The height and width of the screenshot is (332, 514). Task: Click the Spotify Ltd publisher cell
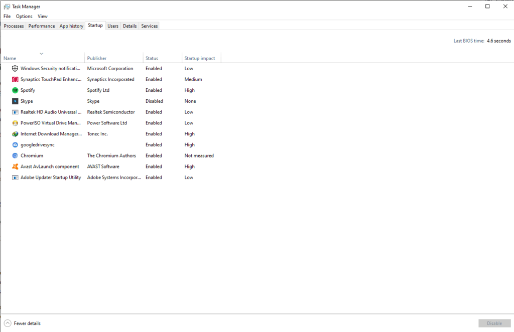point(98,90)
